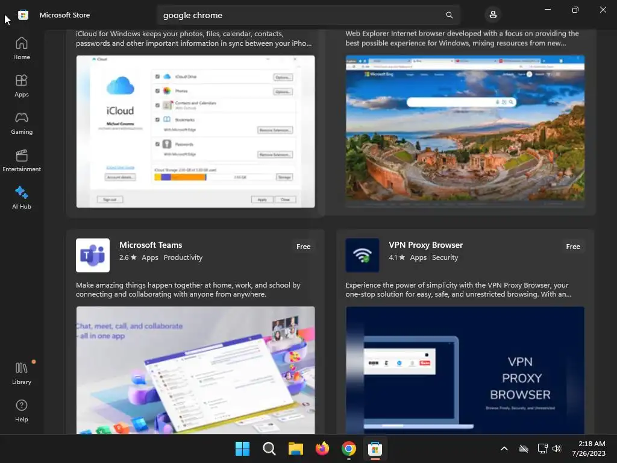Open network status tray icon
617x463 pixels.
(x=543, y=449)
